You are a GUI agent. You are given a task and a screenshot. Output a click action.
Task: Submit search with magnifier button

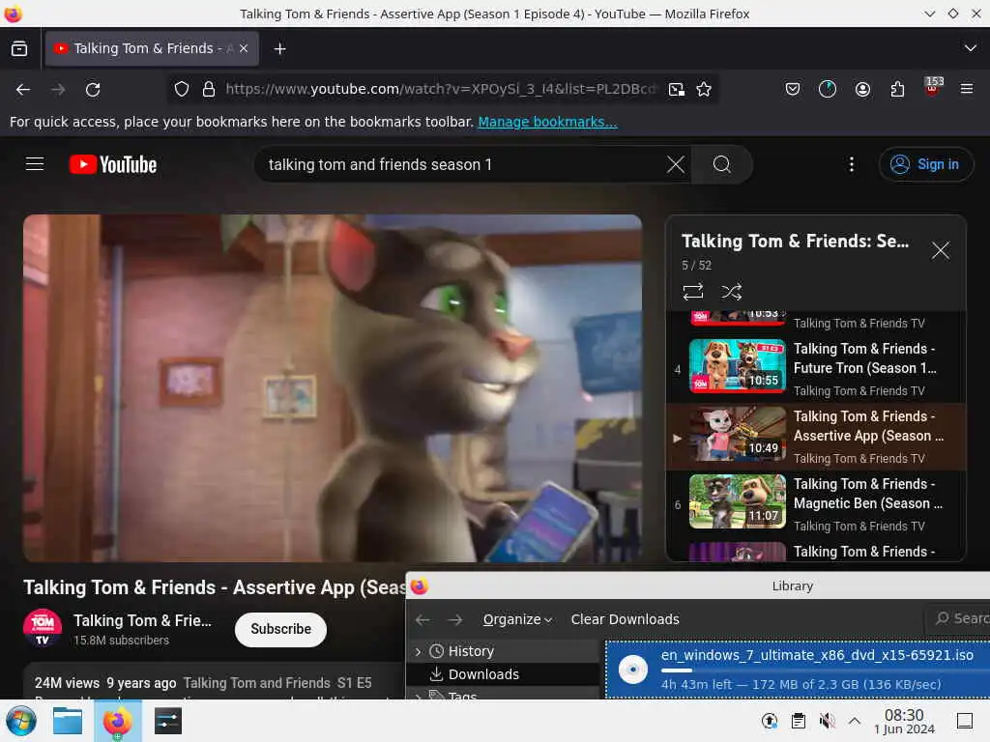click(x=722, y=164)
